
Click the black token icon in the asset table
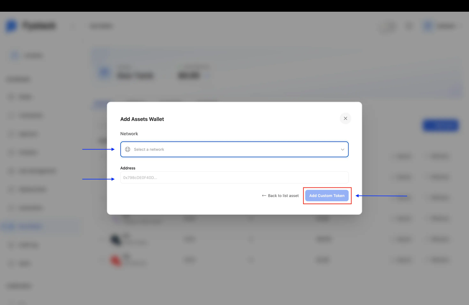coord(115,239)
